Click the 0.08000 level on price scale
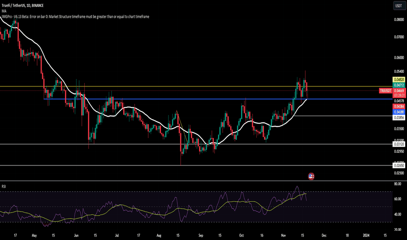407x240 pixels. pyautogui.click(x=399, y=20)
